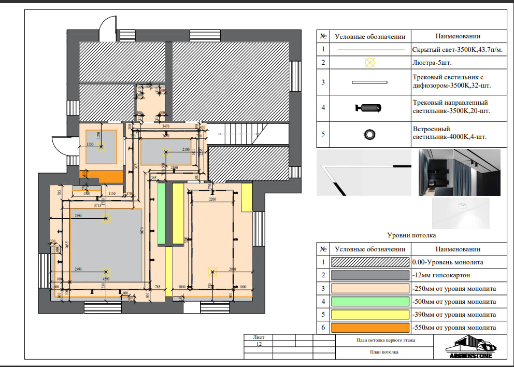Click the yellow hidden light line symbol
This screenshot has height=367, width=514.
pos(371,50)
